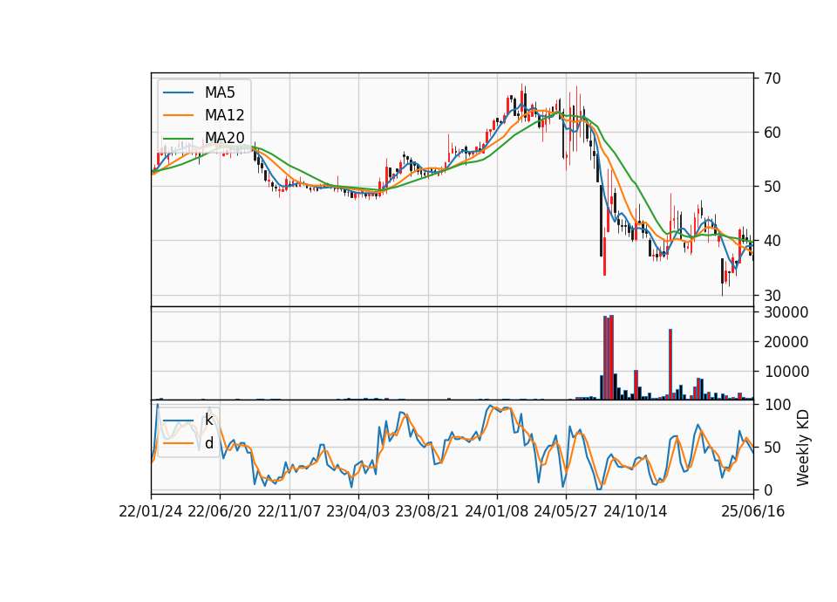
Task: Click the orange MA12 legend line sample
Action: pos(178,115)
